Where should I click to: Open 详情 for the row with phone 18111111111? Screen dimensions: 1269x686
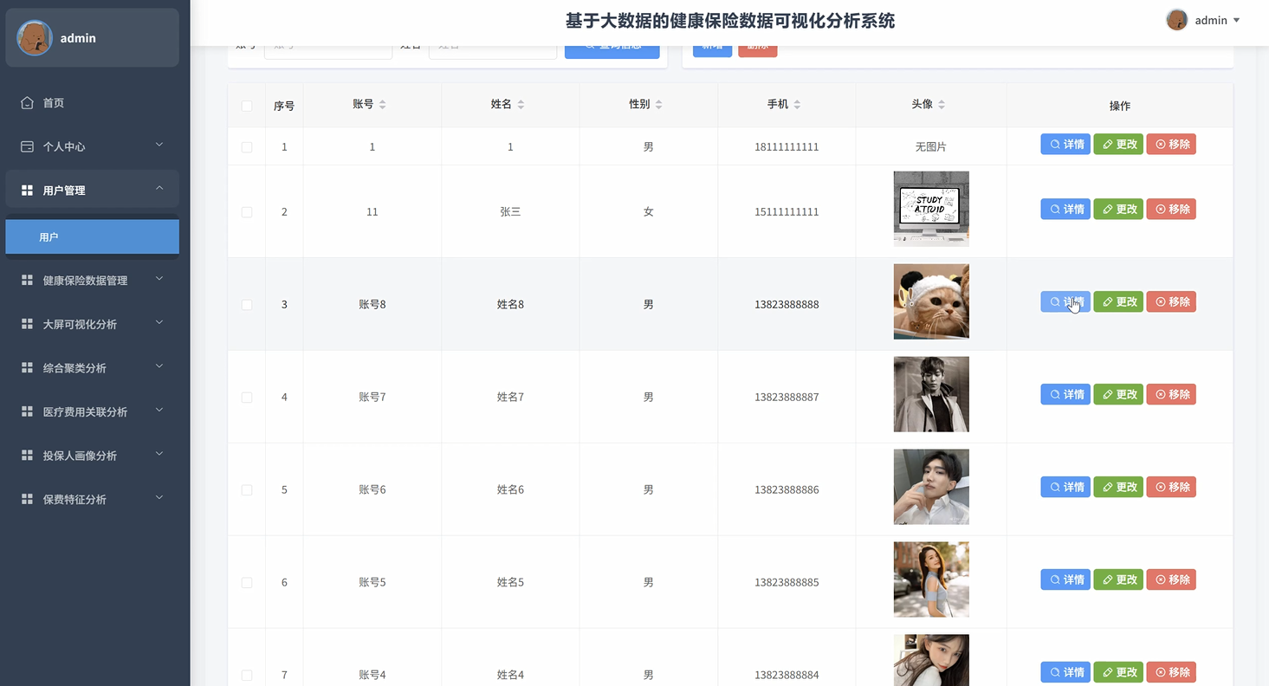click(x=1065, y=145)
